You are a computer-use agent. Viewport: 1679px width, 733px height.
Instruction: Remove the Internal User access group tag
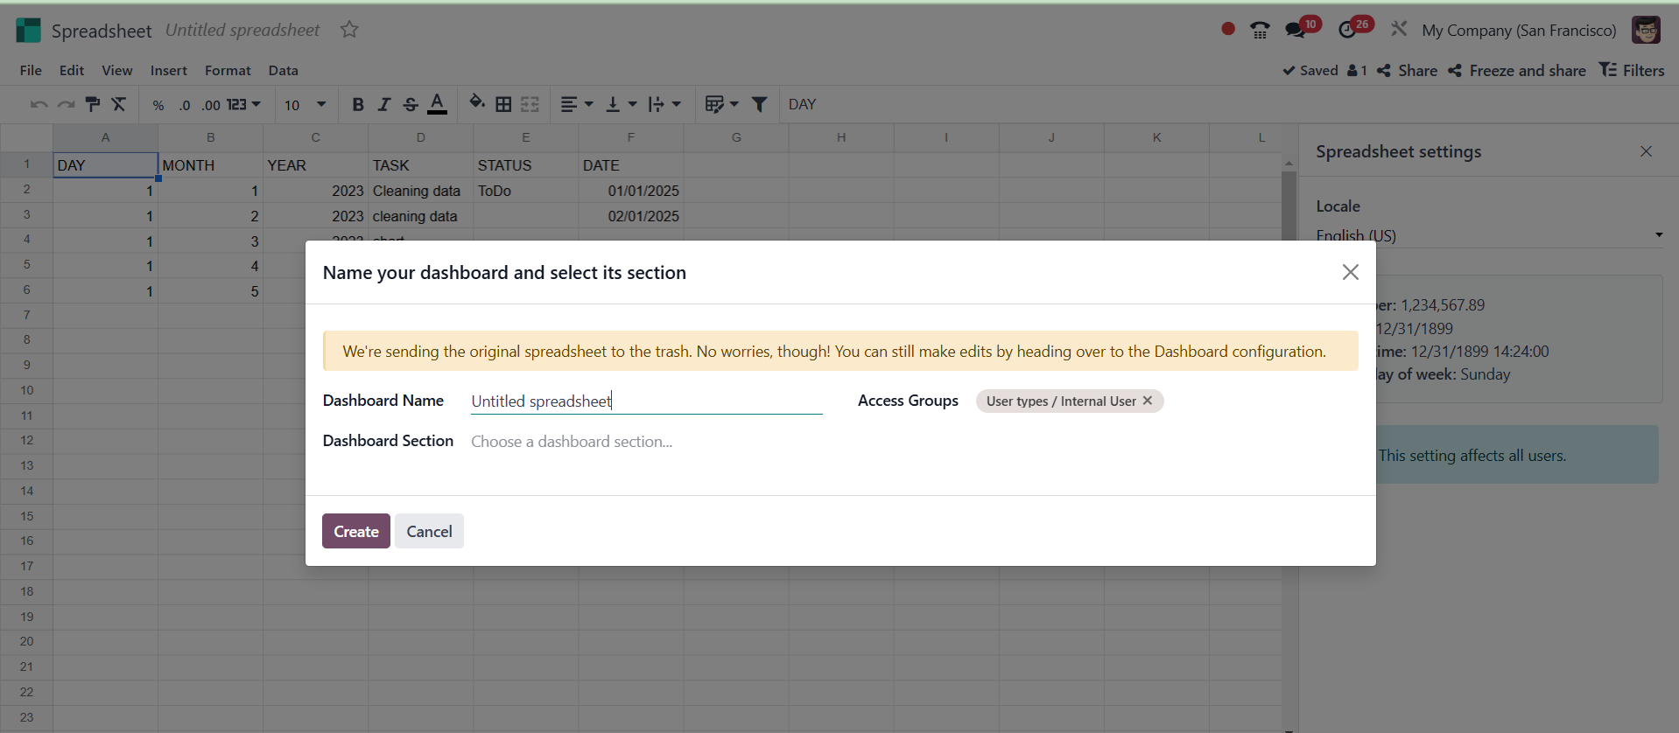point(1148,401)
